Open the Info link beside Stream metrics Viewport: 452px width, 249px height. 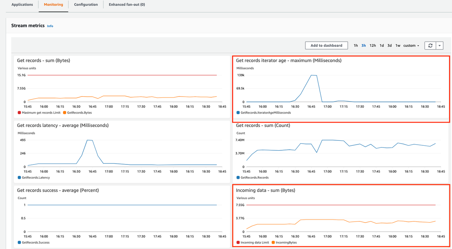click(x=50, y=26)
